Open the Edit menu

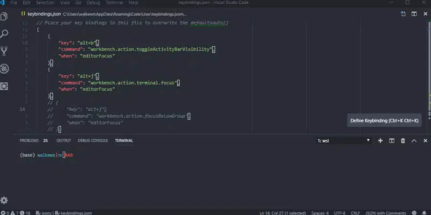point(26,3)
